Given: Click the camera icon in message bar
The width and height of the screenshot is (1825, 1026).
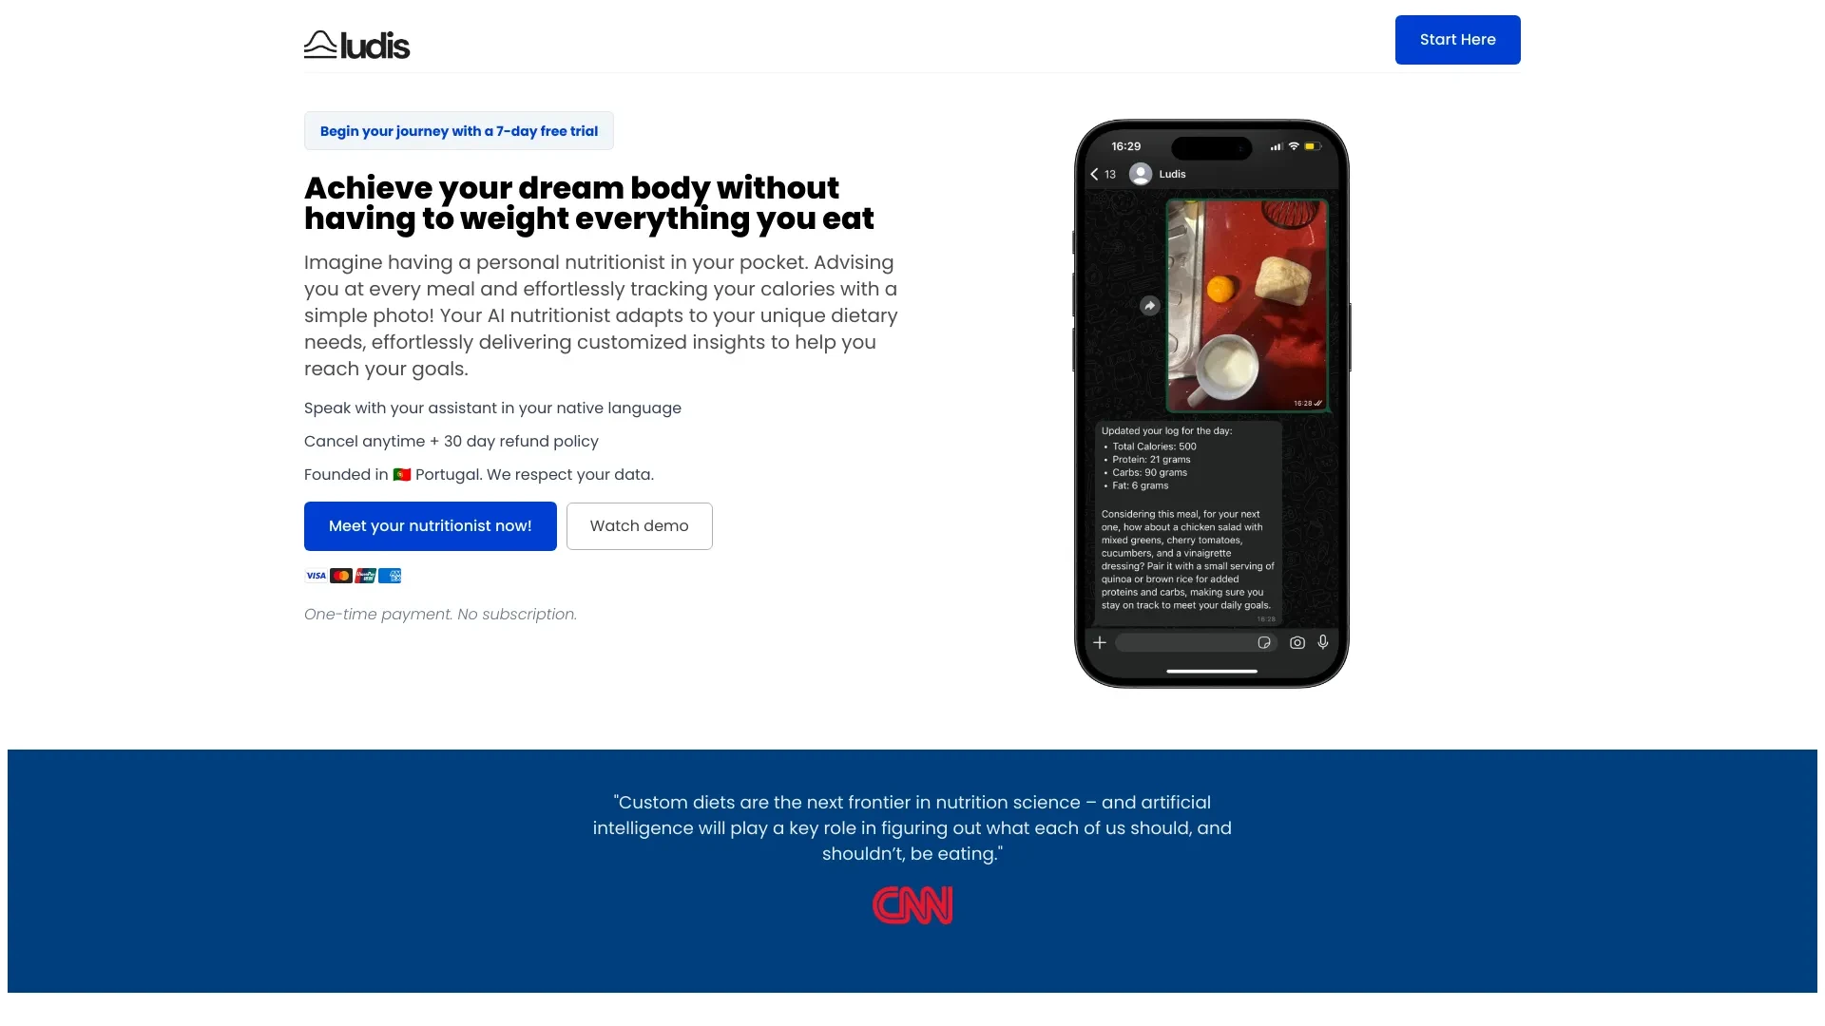Looking at the screenshot, I should click(1297, 642).
